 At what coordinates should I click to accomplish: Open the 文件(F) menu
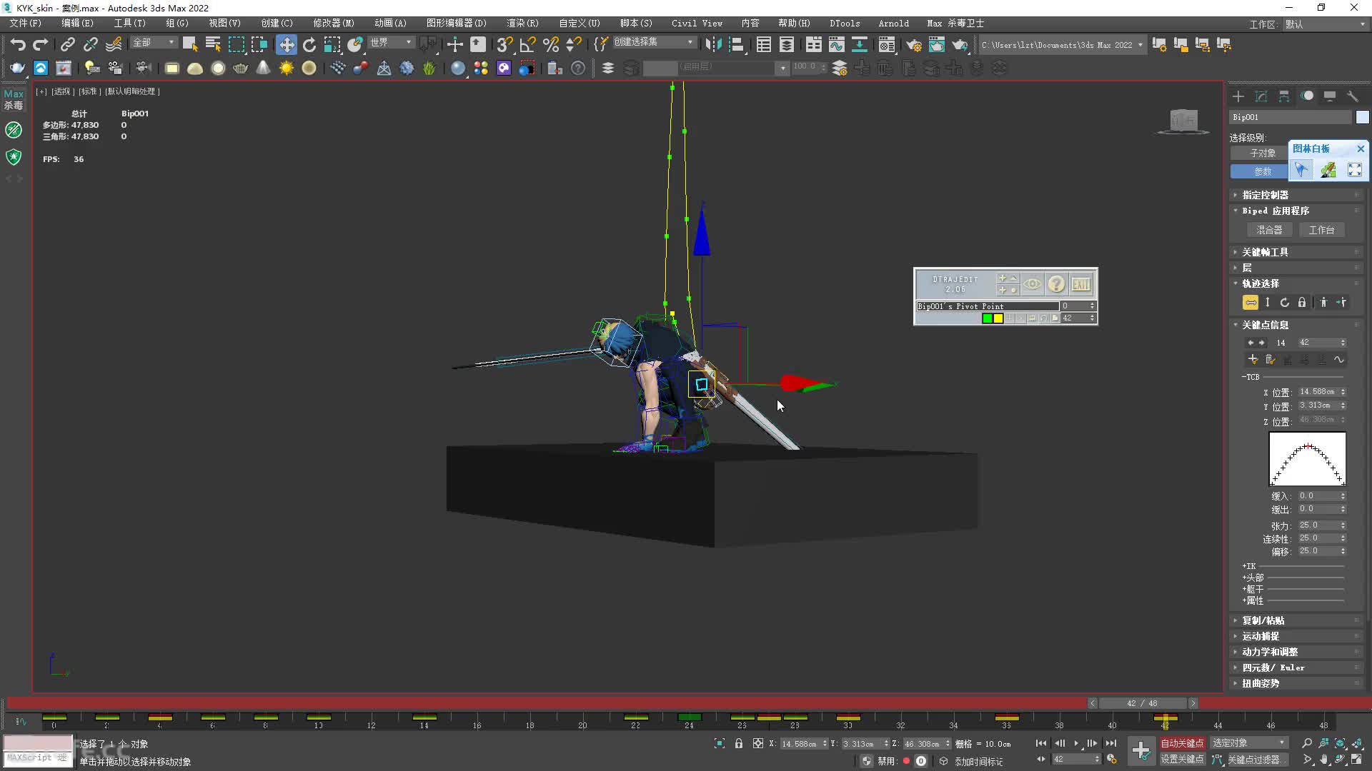(26, 23)
